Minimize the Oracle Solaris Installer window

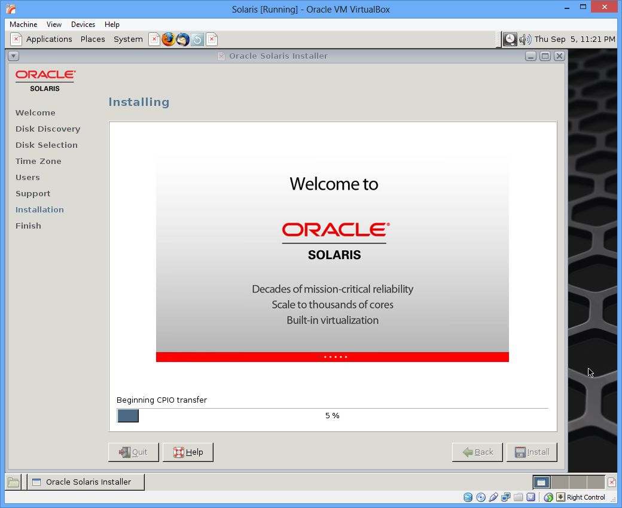pos(530,56)
